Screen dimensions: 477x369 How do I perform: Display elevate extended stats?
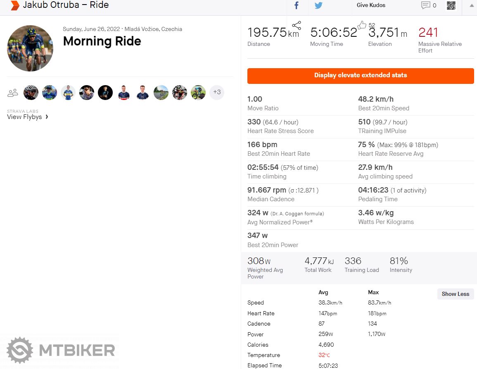[x=361, y=76]
